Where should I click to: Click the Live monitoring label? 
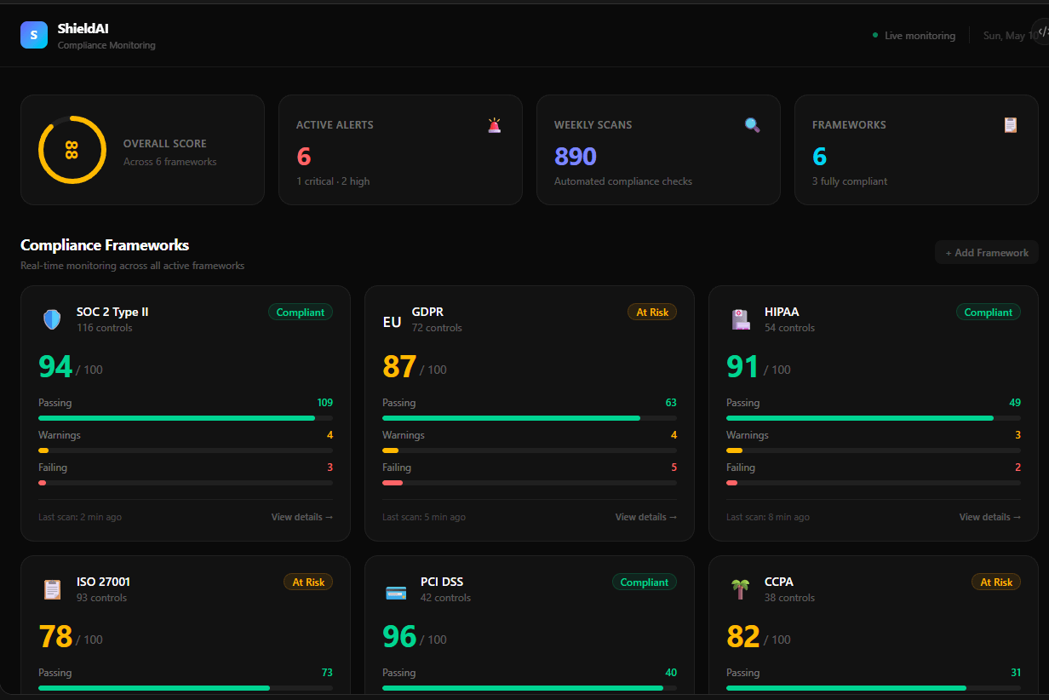(920, 36)
